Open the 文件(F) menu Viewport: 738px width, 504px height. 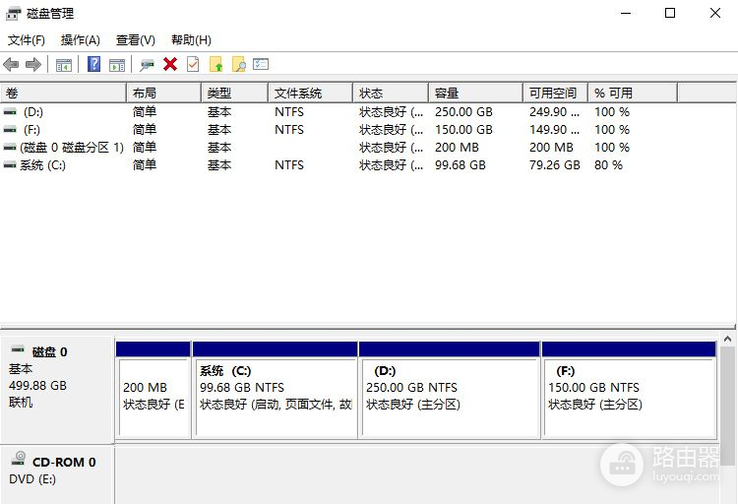pos(27,40)
